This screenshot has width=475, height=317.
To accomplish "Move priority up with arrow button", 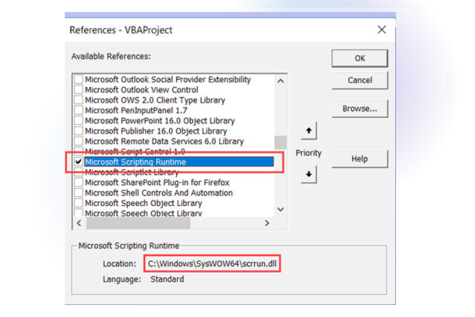I will point(308,131).
